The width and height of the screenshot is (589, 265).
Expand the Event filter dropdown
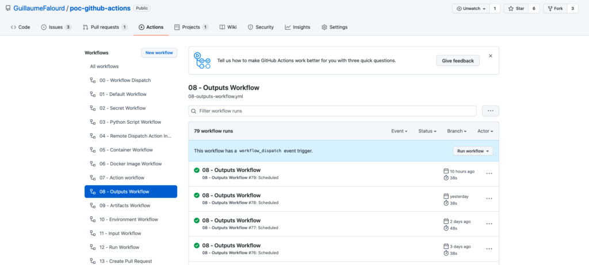coord(399,131)
